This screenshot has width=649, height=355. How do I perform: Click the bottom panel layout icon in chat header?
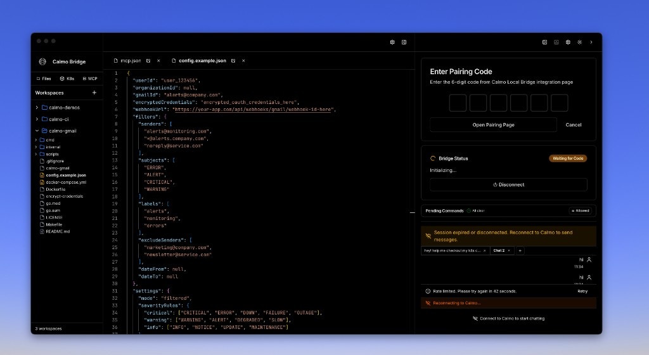tap(556, 42)
